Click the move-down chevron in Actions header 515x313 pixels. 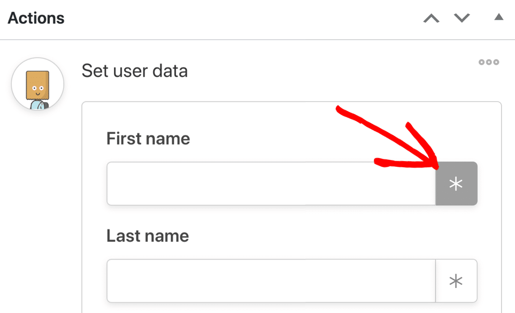point(461,18)
